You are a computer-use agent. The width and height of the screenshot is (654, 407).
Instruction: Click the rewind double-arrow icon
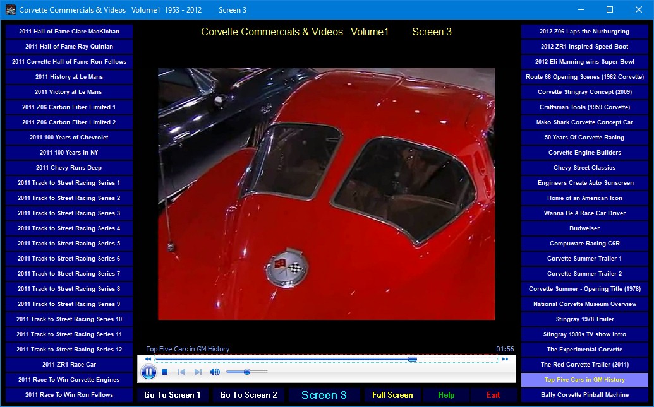click(x=148, y=359)
